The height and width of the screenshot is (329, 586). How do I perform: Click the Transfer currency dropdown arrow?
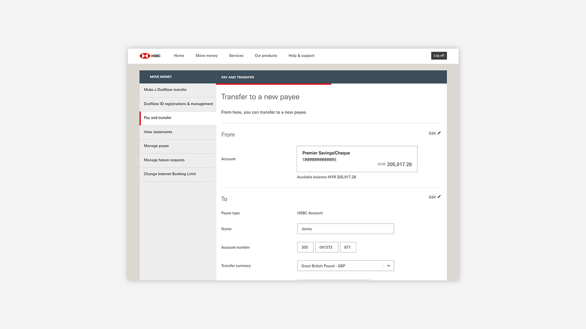[x=389, y=266]
